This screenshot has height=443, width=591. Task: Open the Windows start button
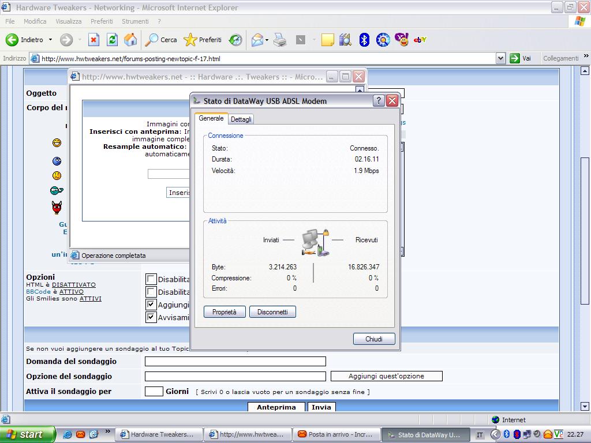pos(27,434)
